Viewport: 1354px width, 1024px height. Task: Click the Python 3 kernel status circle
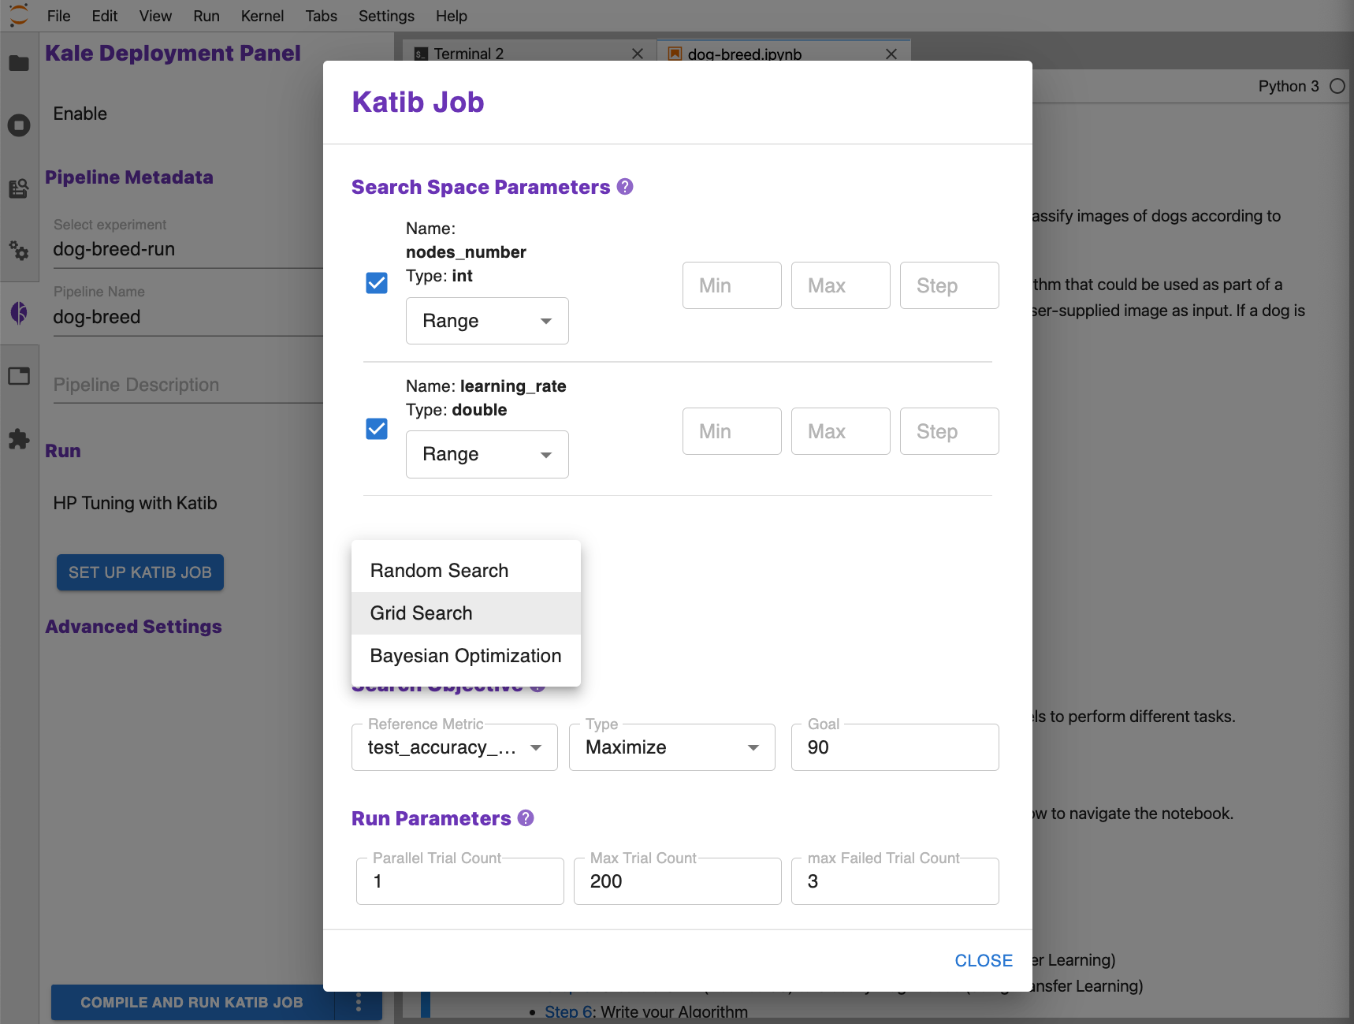[1337, 86]
